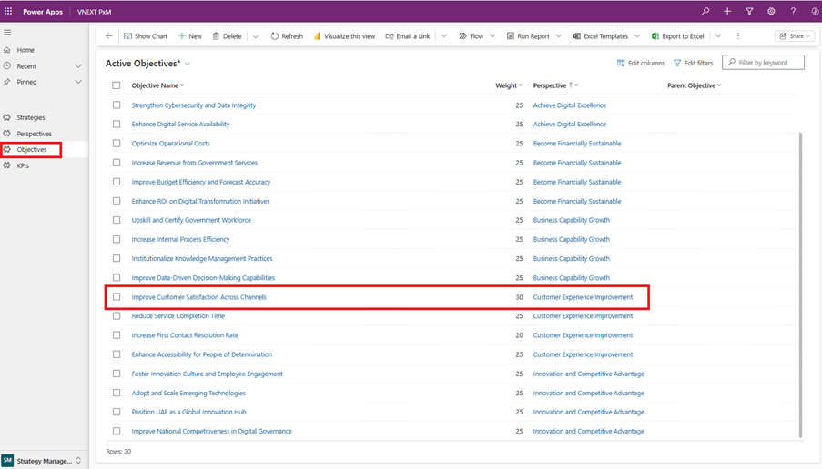The height and width of the screenshot is (469, 822).
Task: Open the advanced find funnel icon
Action: [750, 11]
